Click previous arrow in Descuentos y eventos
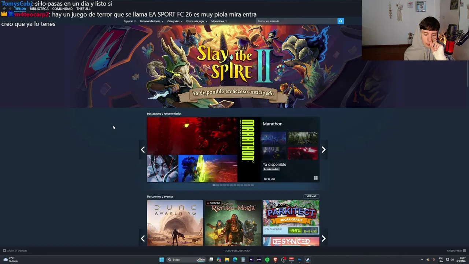Viewport: 469px width, 264px height. (x=143, y=239)
